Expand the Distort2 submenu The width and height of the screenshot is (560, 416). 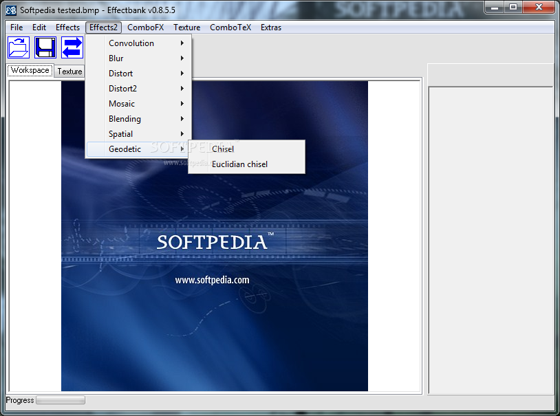[x=138, y=89]
